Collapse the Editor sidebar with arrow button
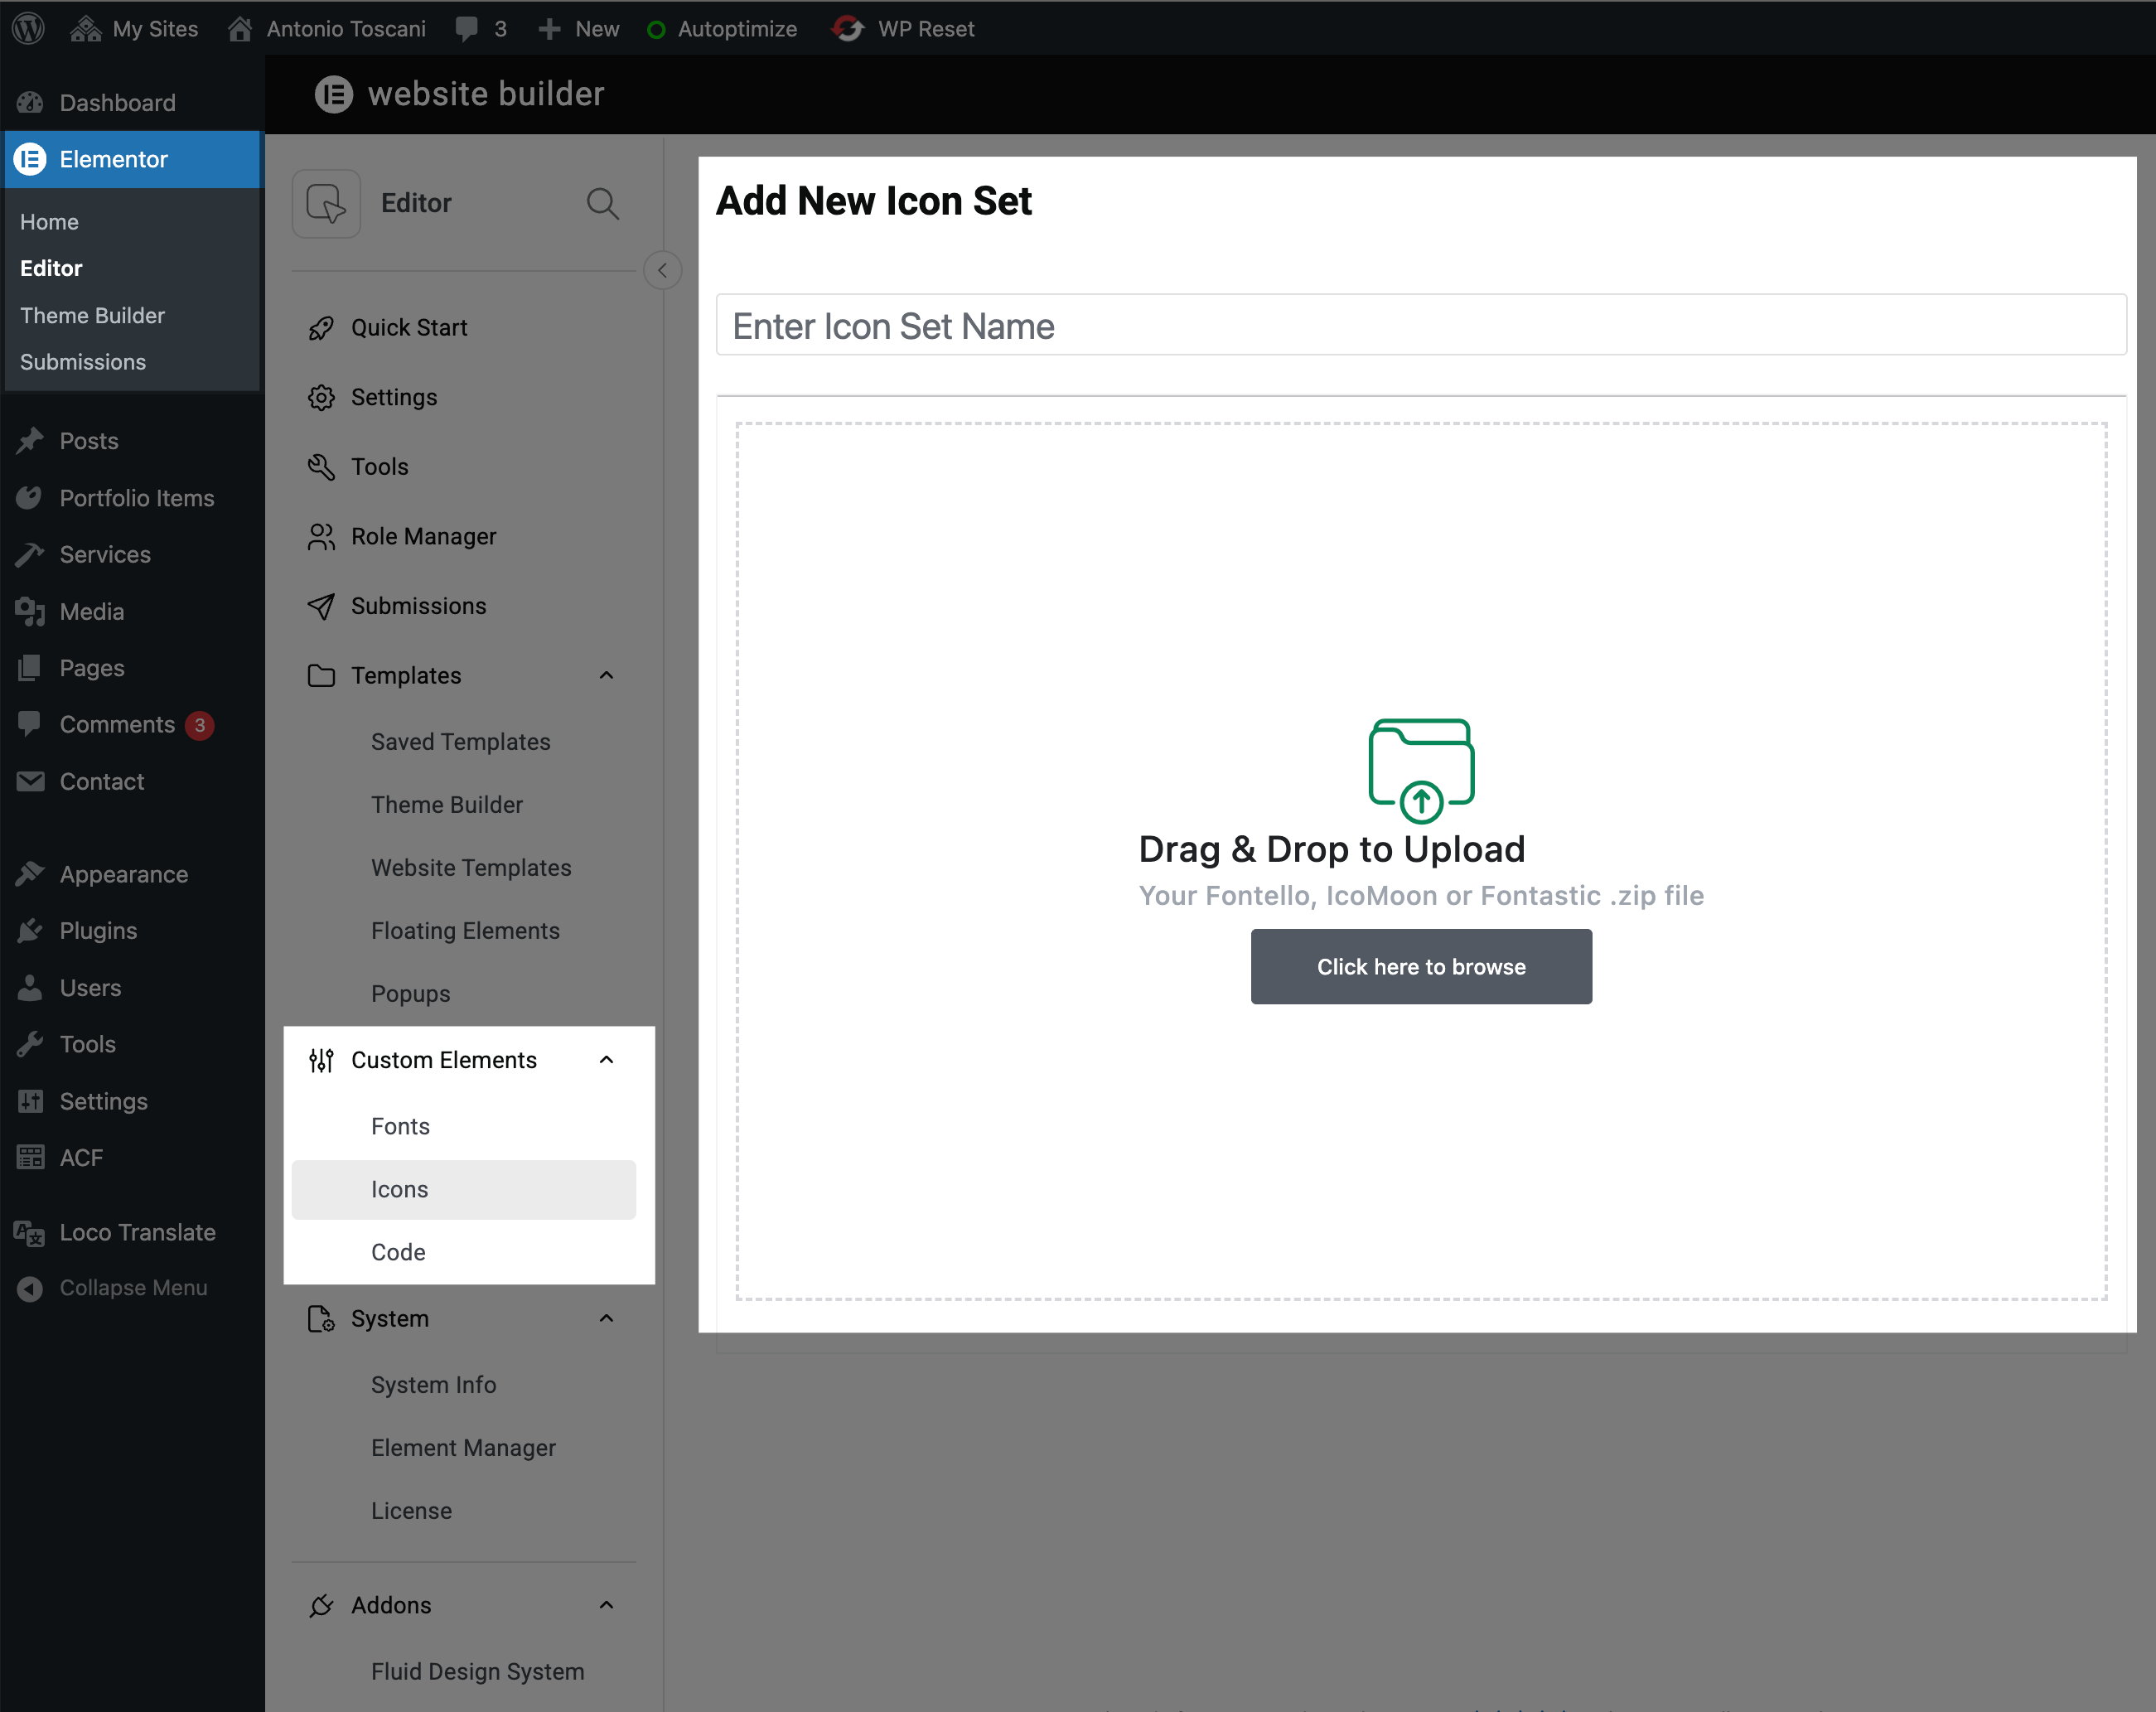The height and width of the screenshot is (1712, 2156). 662,271
